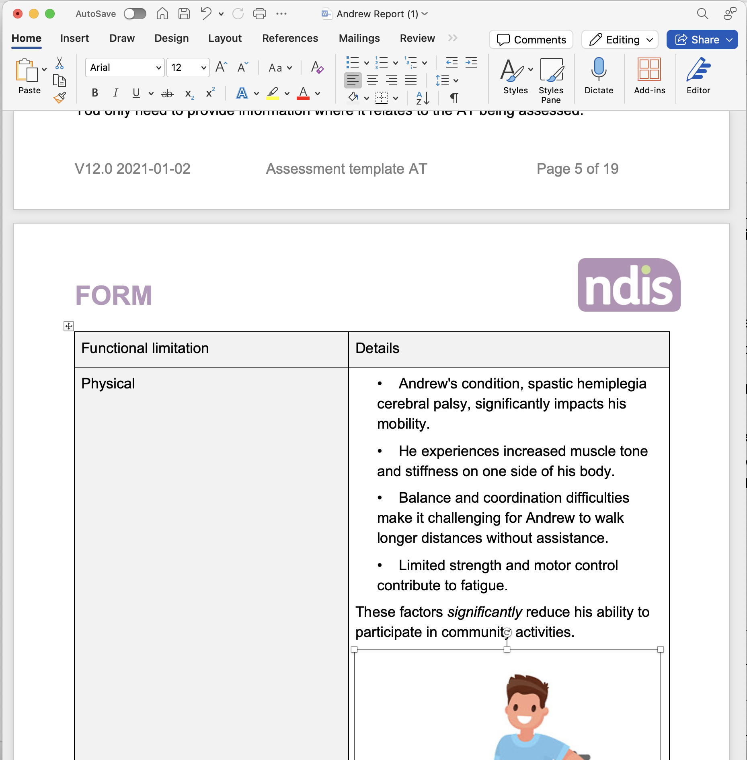The image size is (747, 760).
Task: Toggle align left paragraph
Action: pyautogui.click(x=353, y=80)
